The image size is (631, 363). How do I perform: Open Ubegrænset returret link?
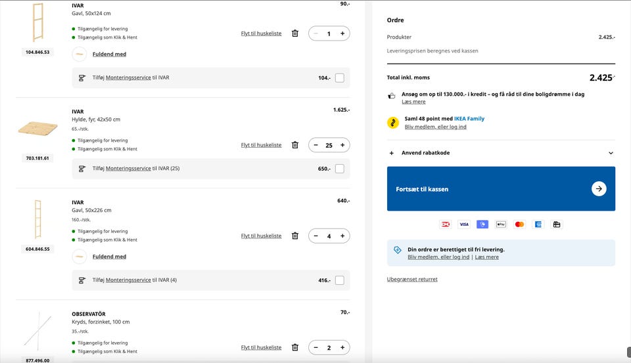[412, 280]
